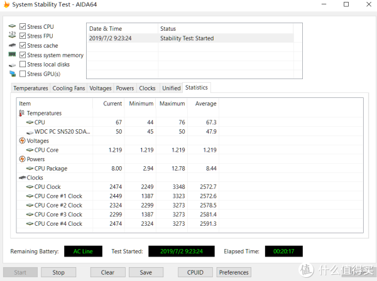Viewport: 377px width, 281px height.
Task: Select the 'CPU Core #4 Clock' row label
Action: 58,224
